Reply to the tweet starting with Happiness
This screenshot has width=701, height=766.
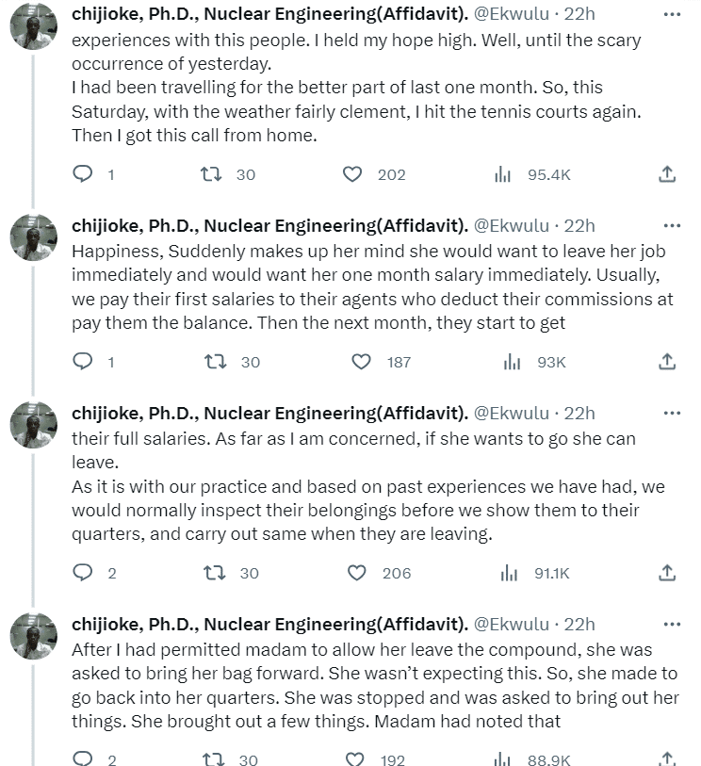coord(84,362)
